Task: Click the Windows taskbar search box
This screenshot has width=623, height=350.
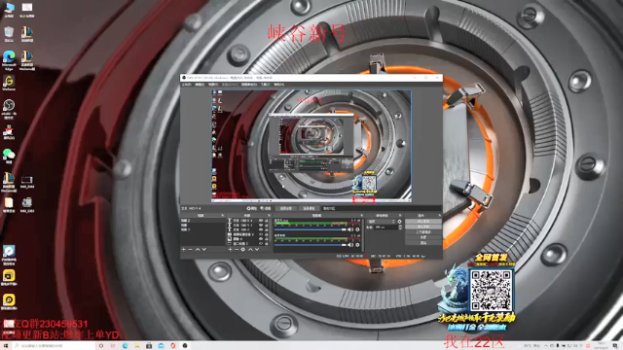Action: (55, 346)
